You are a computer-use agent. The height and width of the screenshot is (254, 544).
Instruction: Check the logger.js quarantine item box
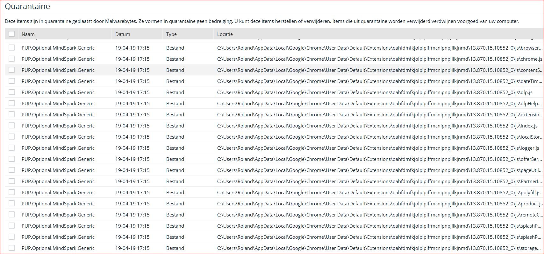[x=12, y=148]
